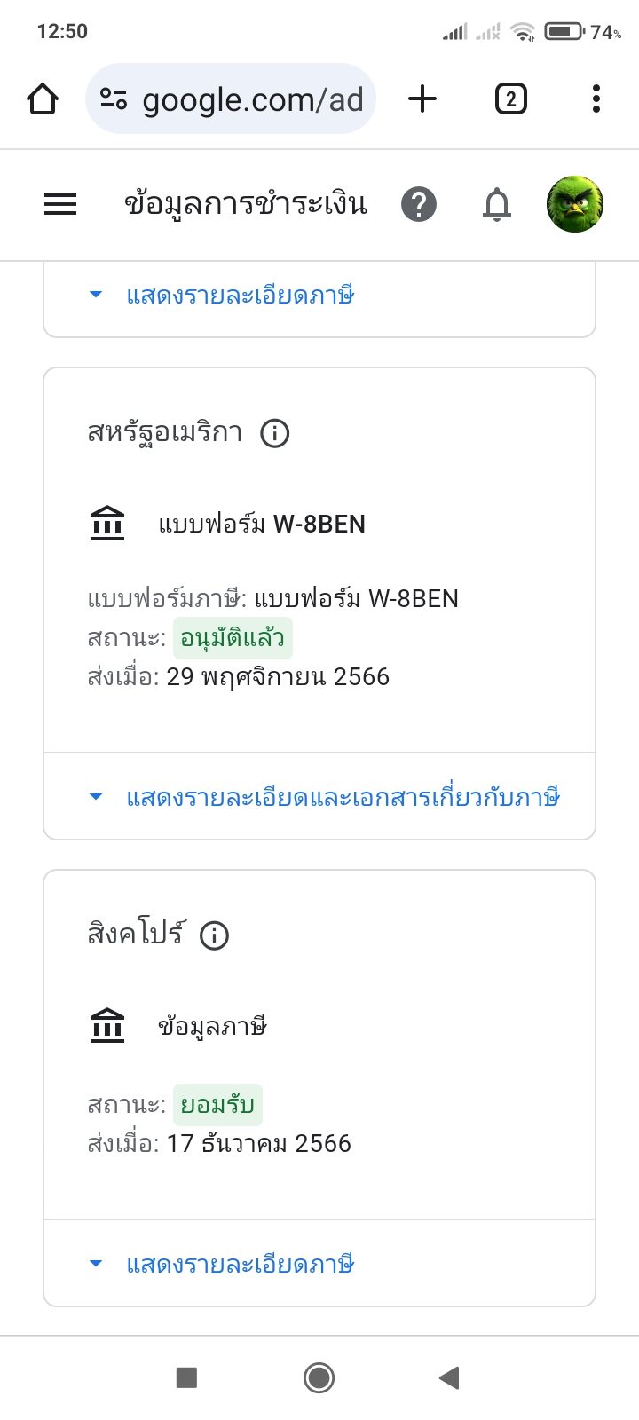The image size is (639, 1420).
Task: Click info icon beside สหรัฐอเมริกา
Action: pyautogui.click(x=275, y=433)
